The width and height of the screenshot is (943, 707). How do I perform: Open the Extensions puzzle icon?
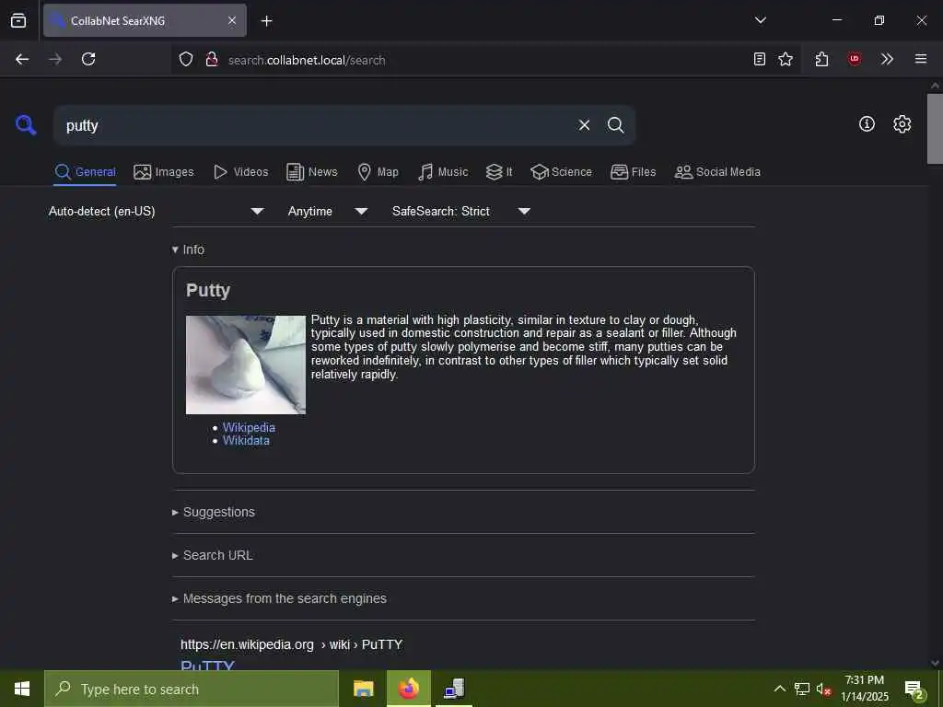point(821,59)
